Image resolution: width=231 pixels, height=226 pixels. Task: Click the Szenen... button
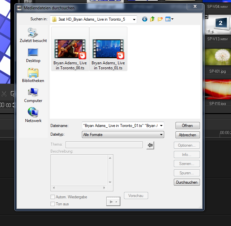[x=187, y=164]
